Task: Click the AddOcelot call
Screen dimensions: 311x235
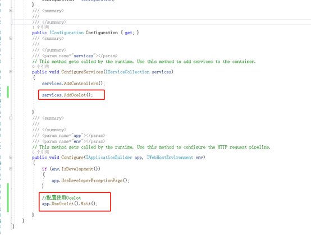Action: click(x=75, y=95)
